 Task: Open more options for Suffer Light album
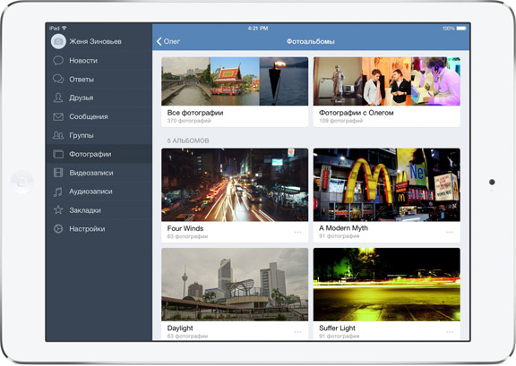(450, 332)
